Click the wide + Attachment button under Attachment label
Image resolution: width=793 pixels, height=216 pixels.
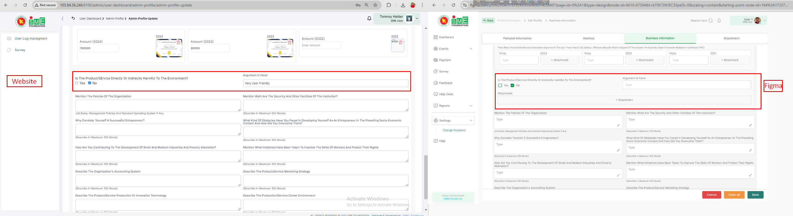[x=624, y=100]
